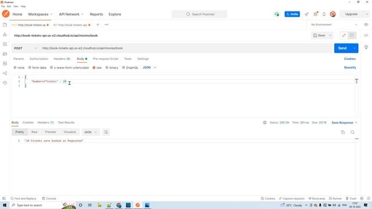Select the binary body type radio
The height and width of the screenshot is (209, 372).
(x=107, y=67)
